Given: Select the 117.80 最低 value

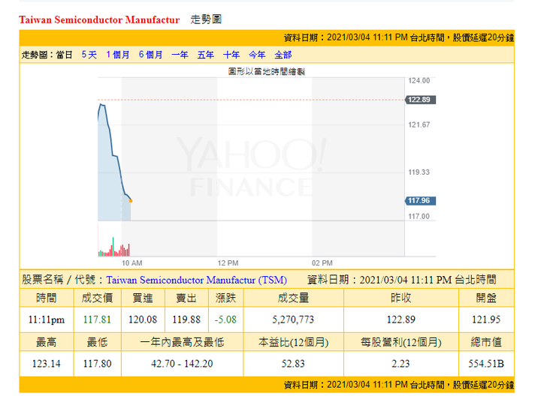Looking at the screenshot, I should click(97, 364).
